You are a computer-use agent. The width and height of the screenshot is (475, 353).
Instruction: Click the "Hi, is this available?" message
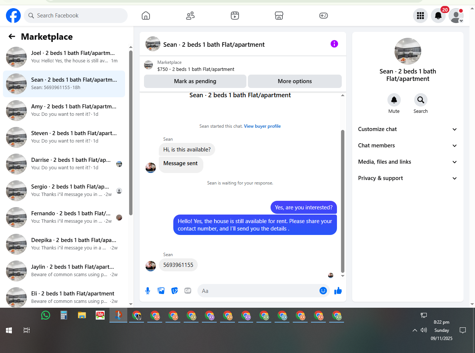click(x=187, y=150)
